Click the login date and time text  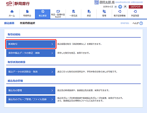click(x=129, y=2)
